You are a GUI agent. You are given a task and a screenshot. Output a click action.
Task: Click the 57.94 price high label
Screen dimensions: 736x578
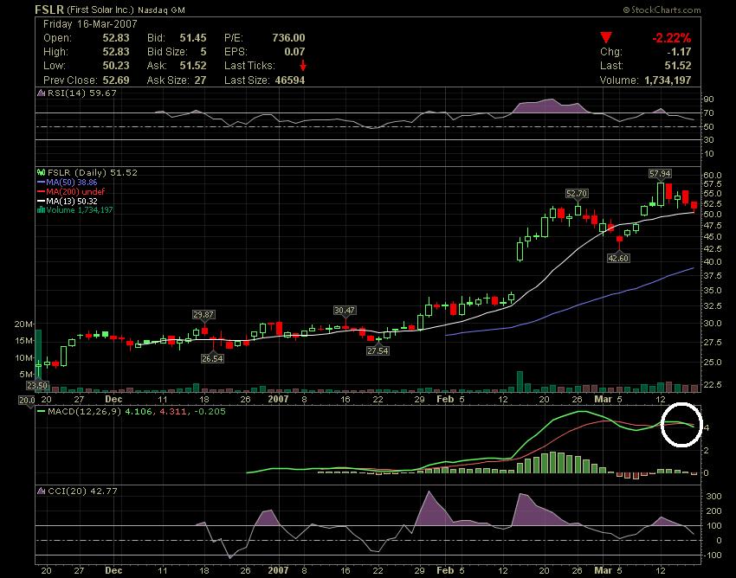pyautogui.click(x=660, y=174)
